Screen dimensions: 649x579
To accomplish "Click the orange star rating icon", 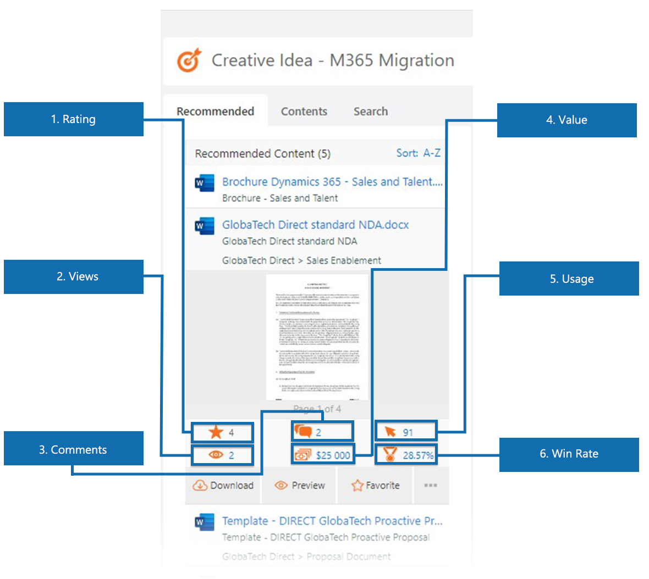I will click(216, 432).
